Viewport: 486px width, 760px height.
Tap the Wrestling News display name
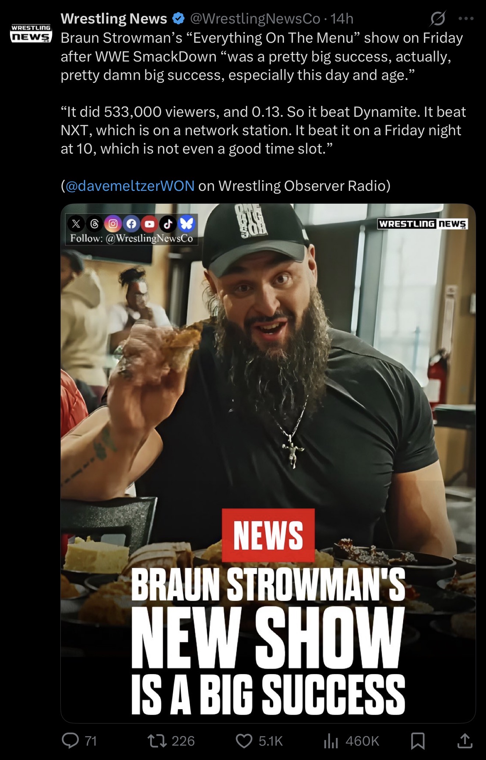(114, 18)
